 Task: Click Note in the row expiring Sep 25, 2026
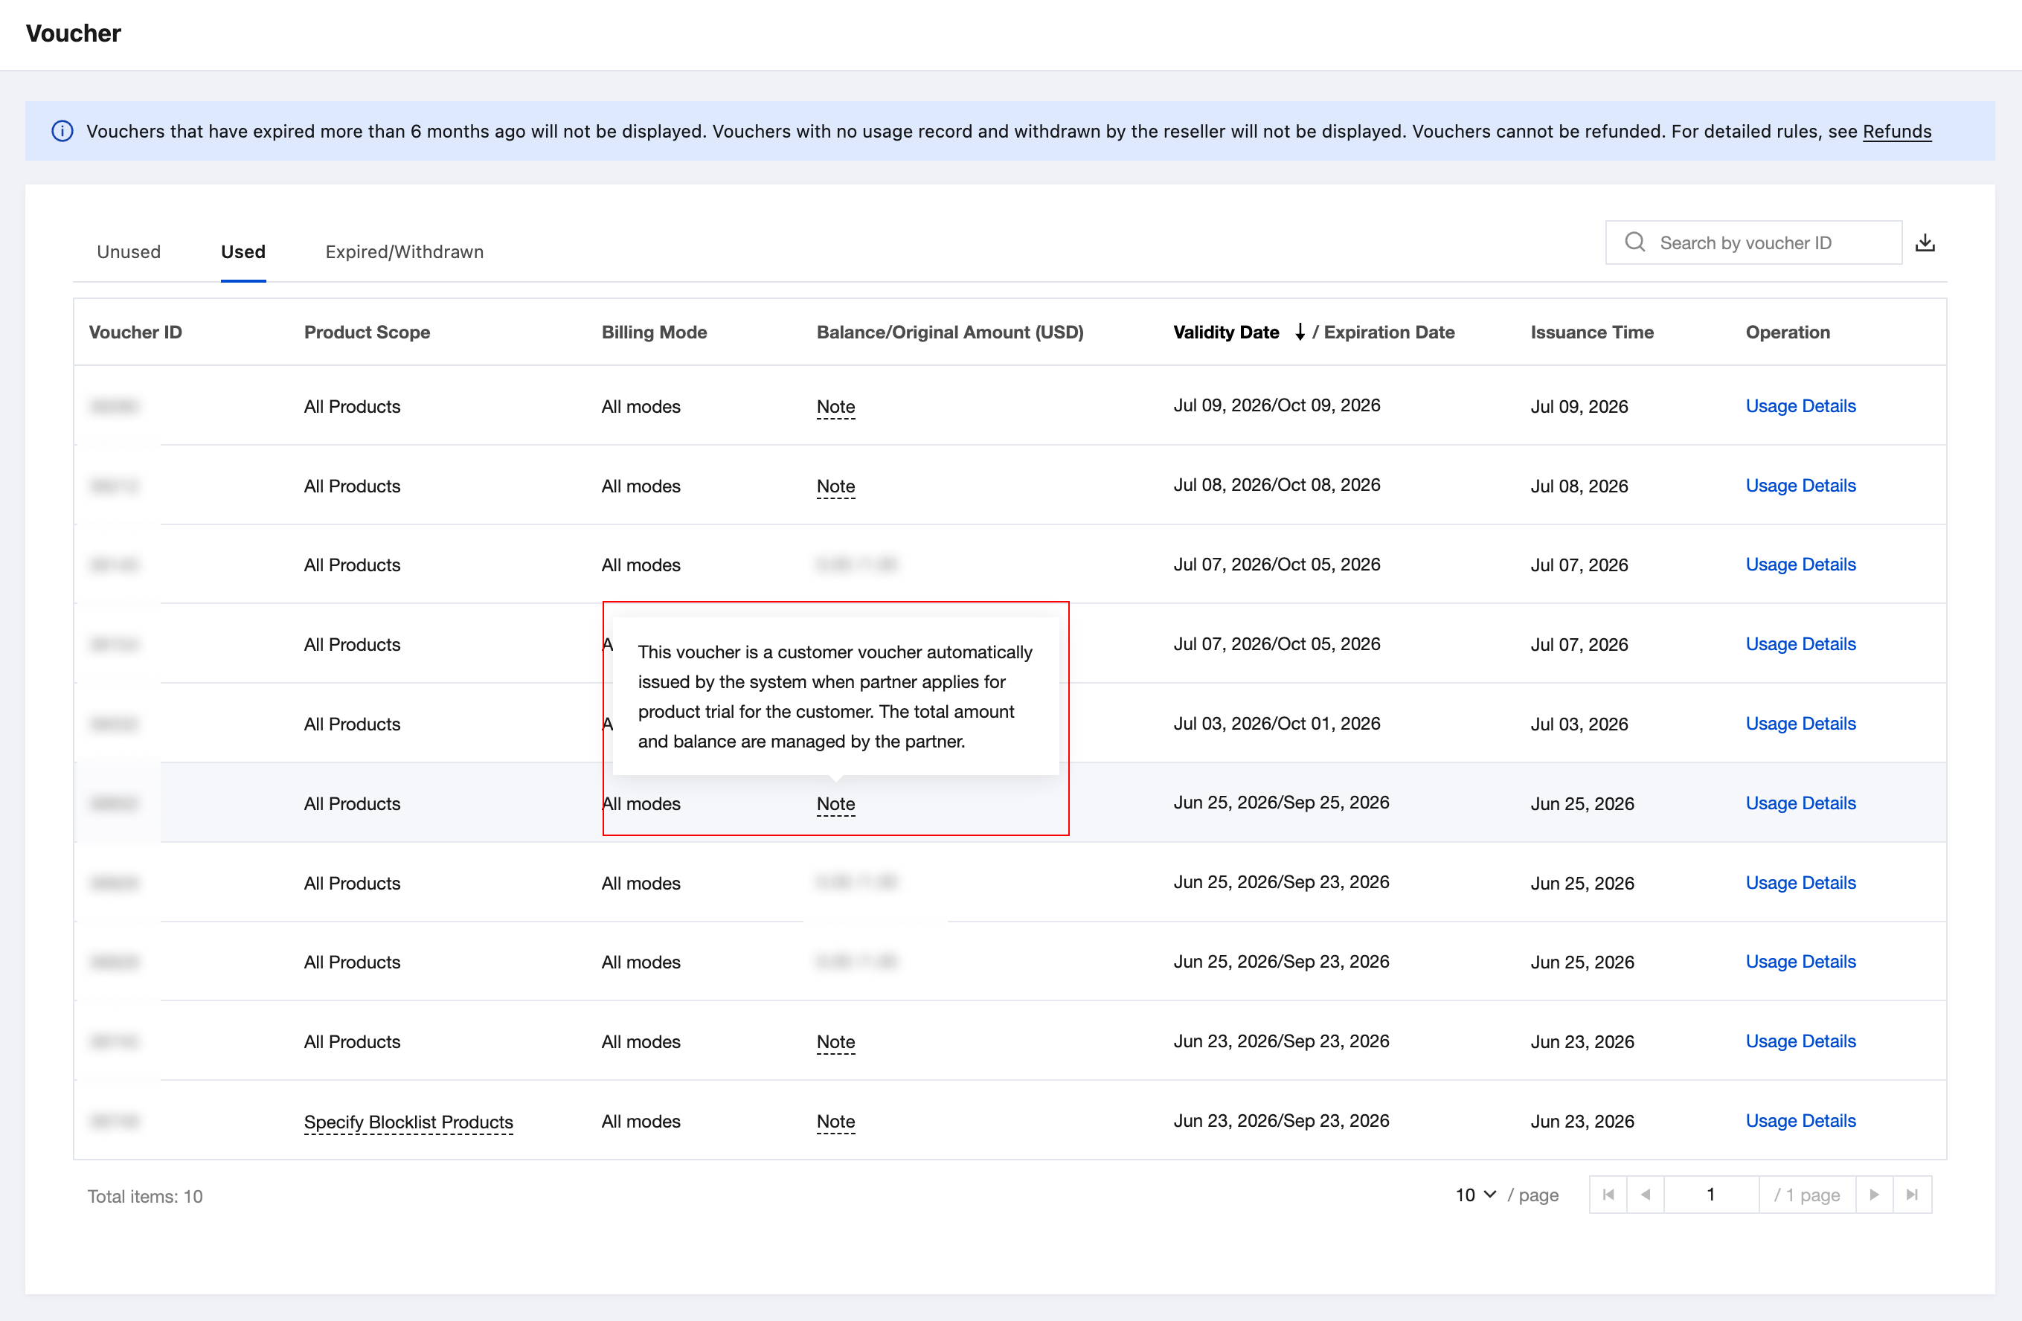point(836,803)
